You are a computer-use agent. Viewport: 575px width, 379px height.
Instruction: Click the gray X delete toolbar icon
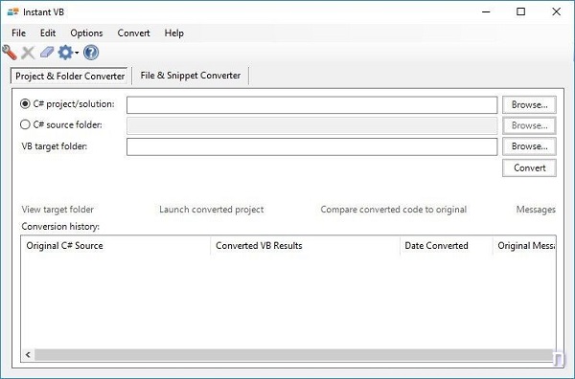pyautogui.click(x=28, y=53)
